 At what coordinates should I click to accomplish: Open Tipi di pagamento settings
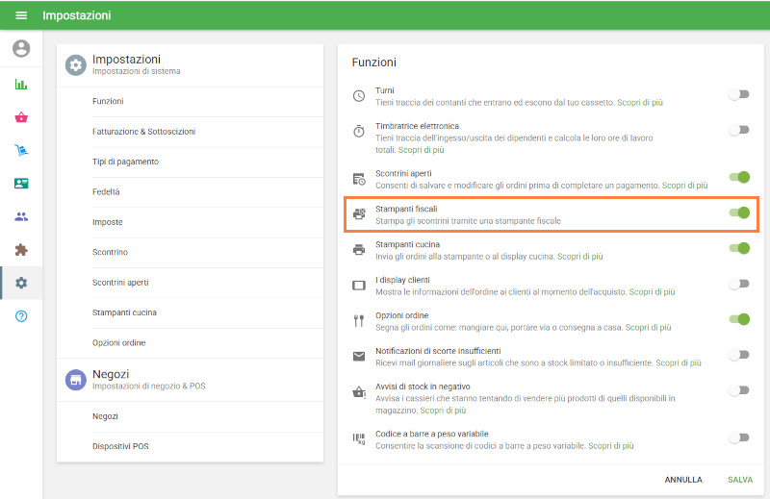pos(125,162)
